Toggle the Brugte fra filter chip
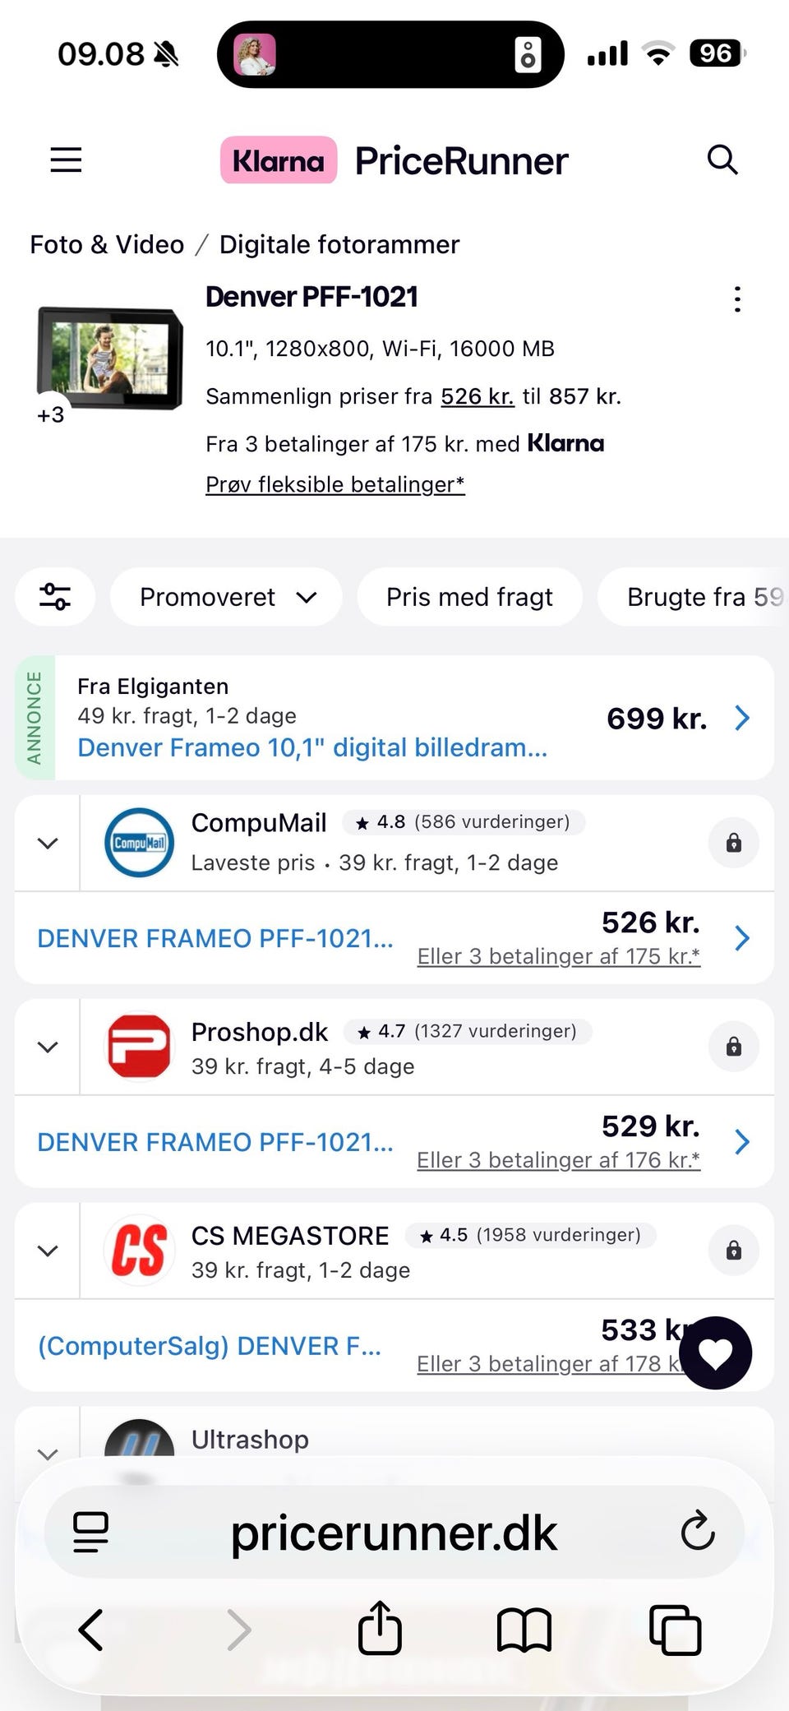This screenshot has height=1711, width=789. (699, 597)
